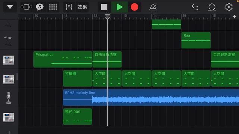Tap bar 13 on the ruler
Image resolution: width=239 pixels, height=134 pixels.
point(125,16)
